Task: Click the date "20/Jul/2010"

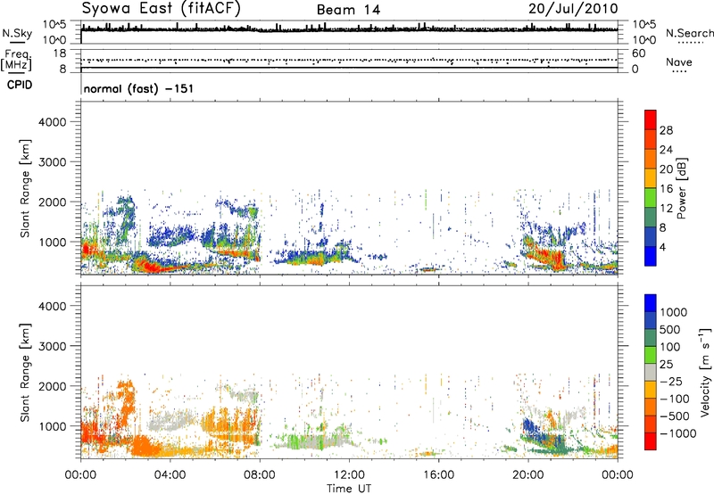Action: pyautogui.click(x=573, y=9)
